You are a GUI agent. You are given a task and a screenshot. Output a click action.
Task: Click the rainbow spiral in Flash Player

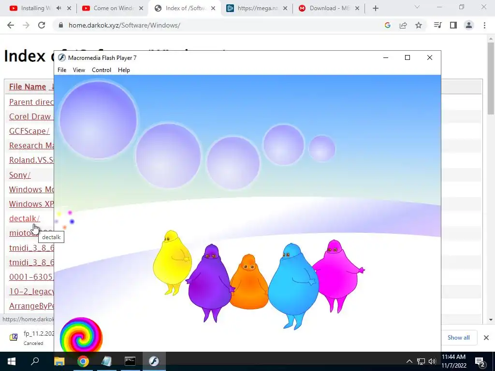(x=81, y=335)
